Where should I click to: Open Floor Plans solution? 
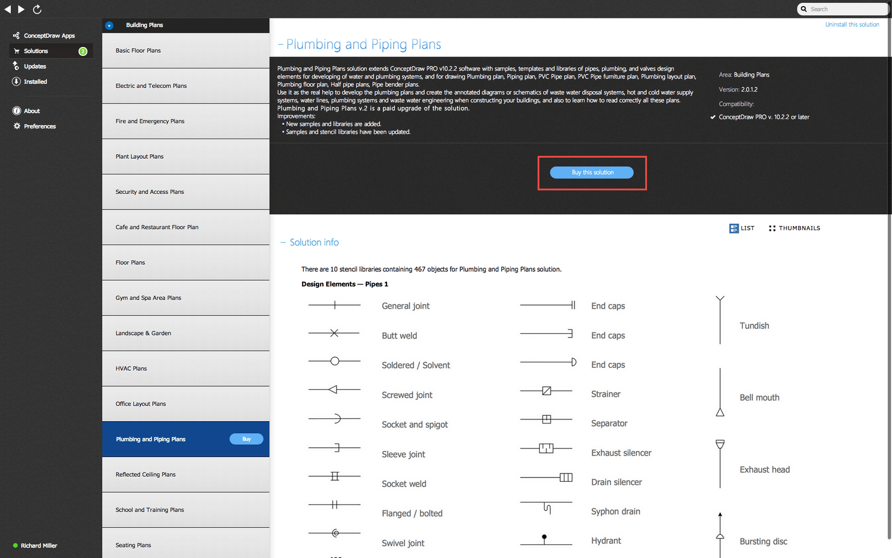click(186, 262)
